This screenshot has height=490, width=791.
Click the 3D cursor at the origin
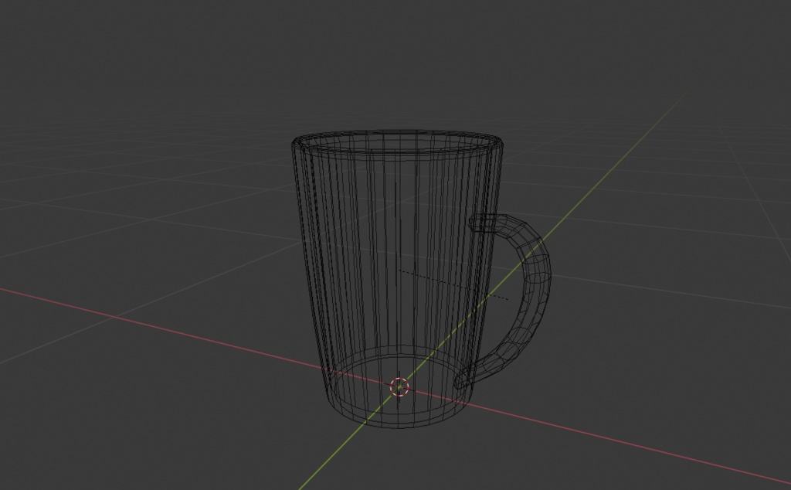pos(399,387)
